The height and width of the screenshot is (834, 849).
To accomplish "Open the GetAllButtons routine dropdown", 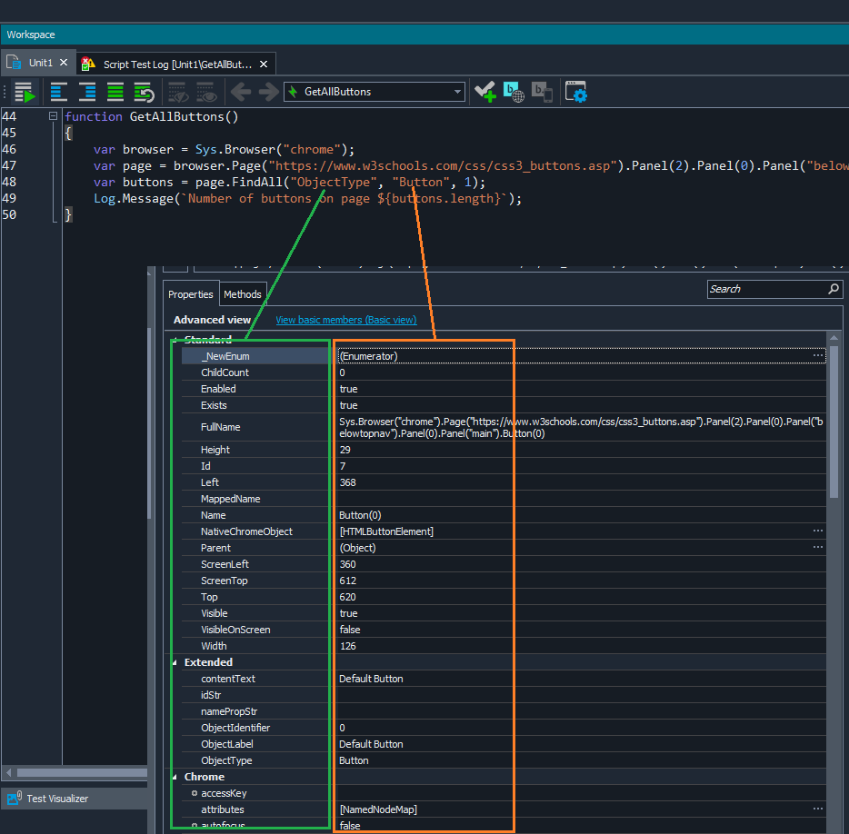I will [457, 92].
